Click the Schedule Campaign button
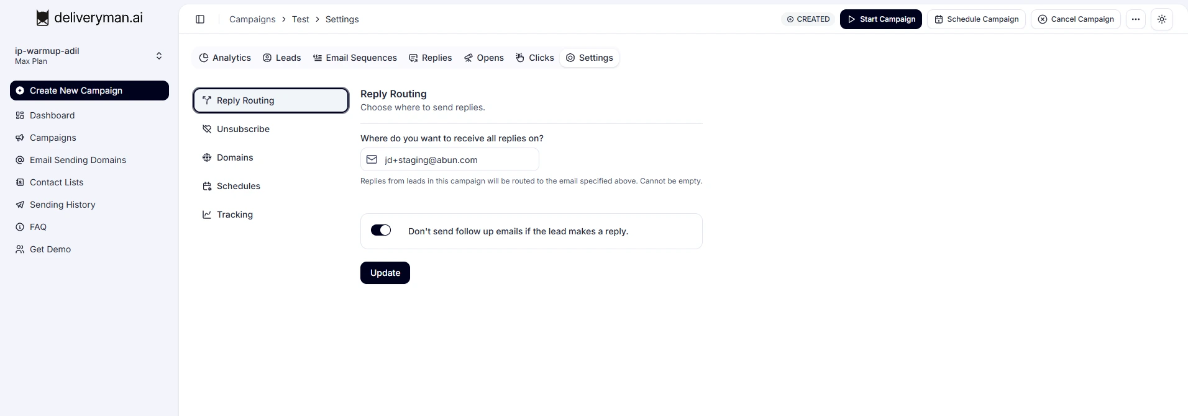The image size is (1188, 416). pos(976,19)
